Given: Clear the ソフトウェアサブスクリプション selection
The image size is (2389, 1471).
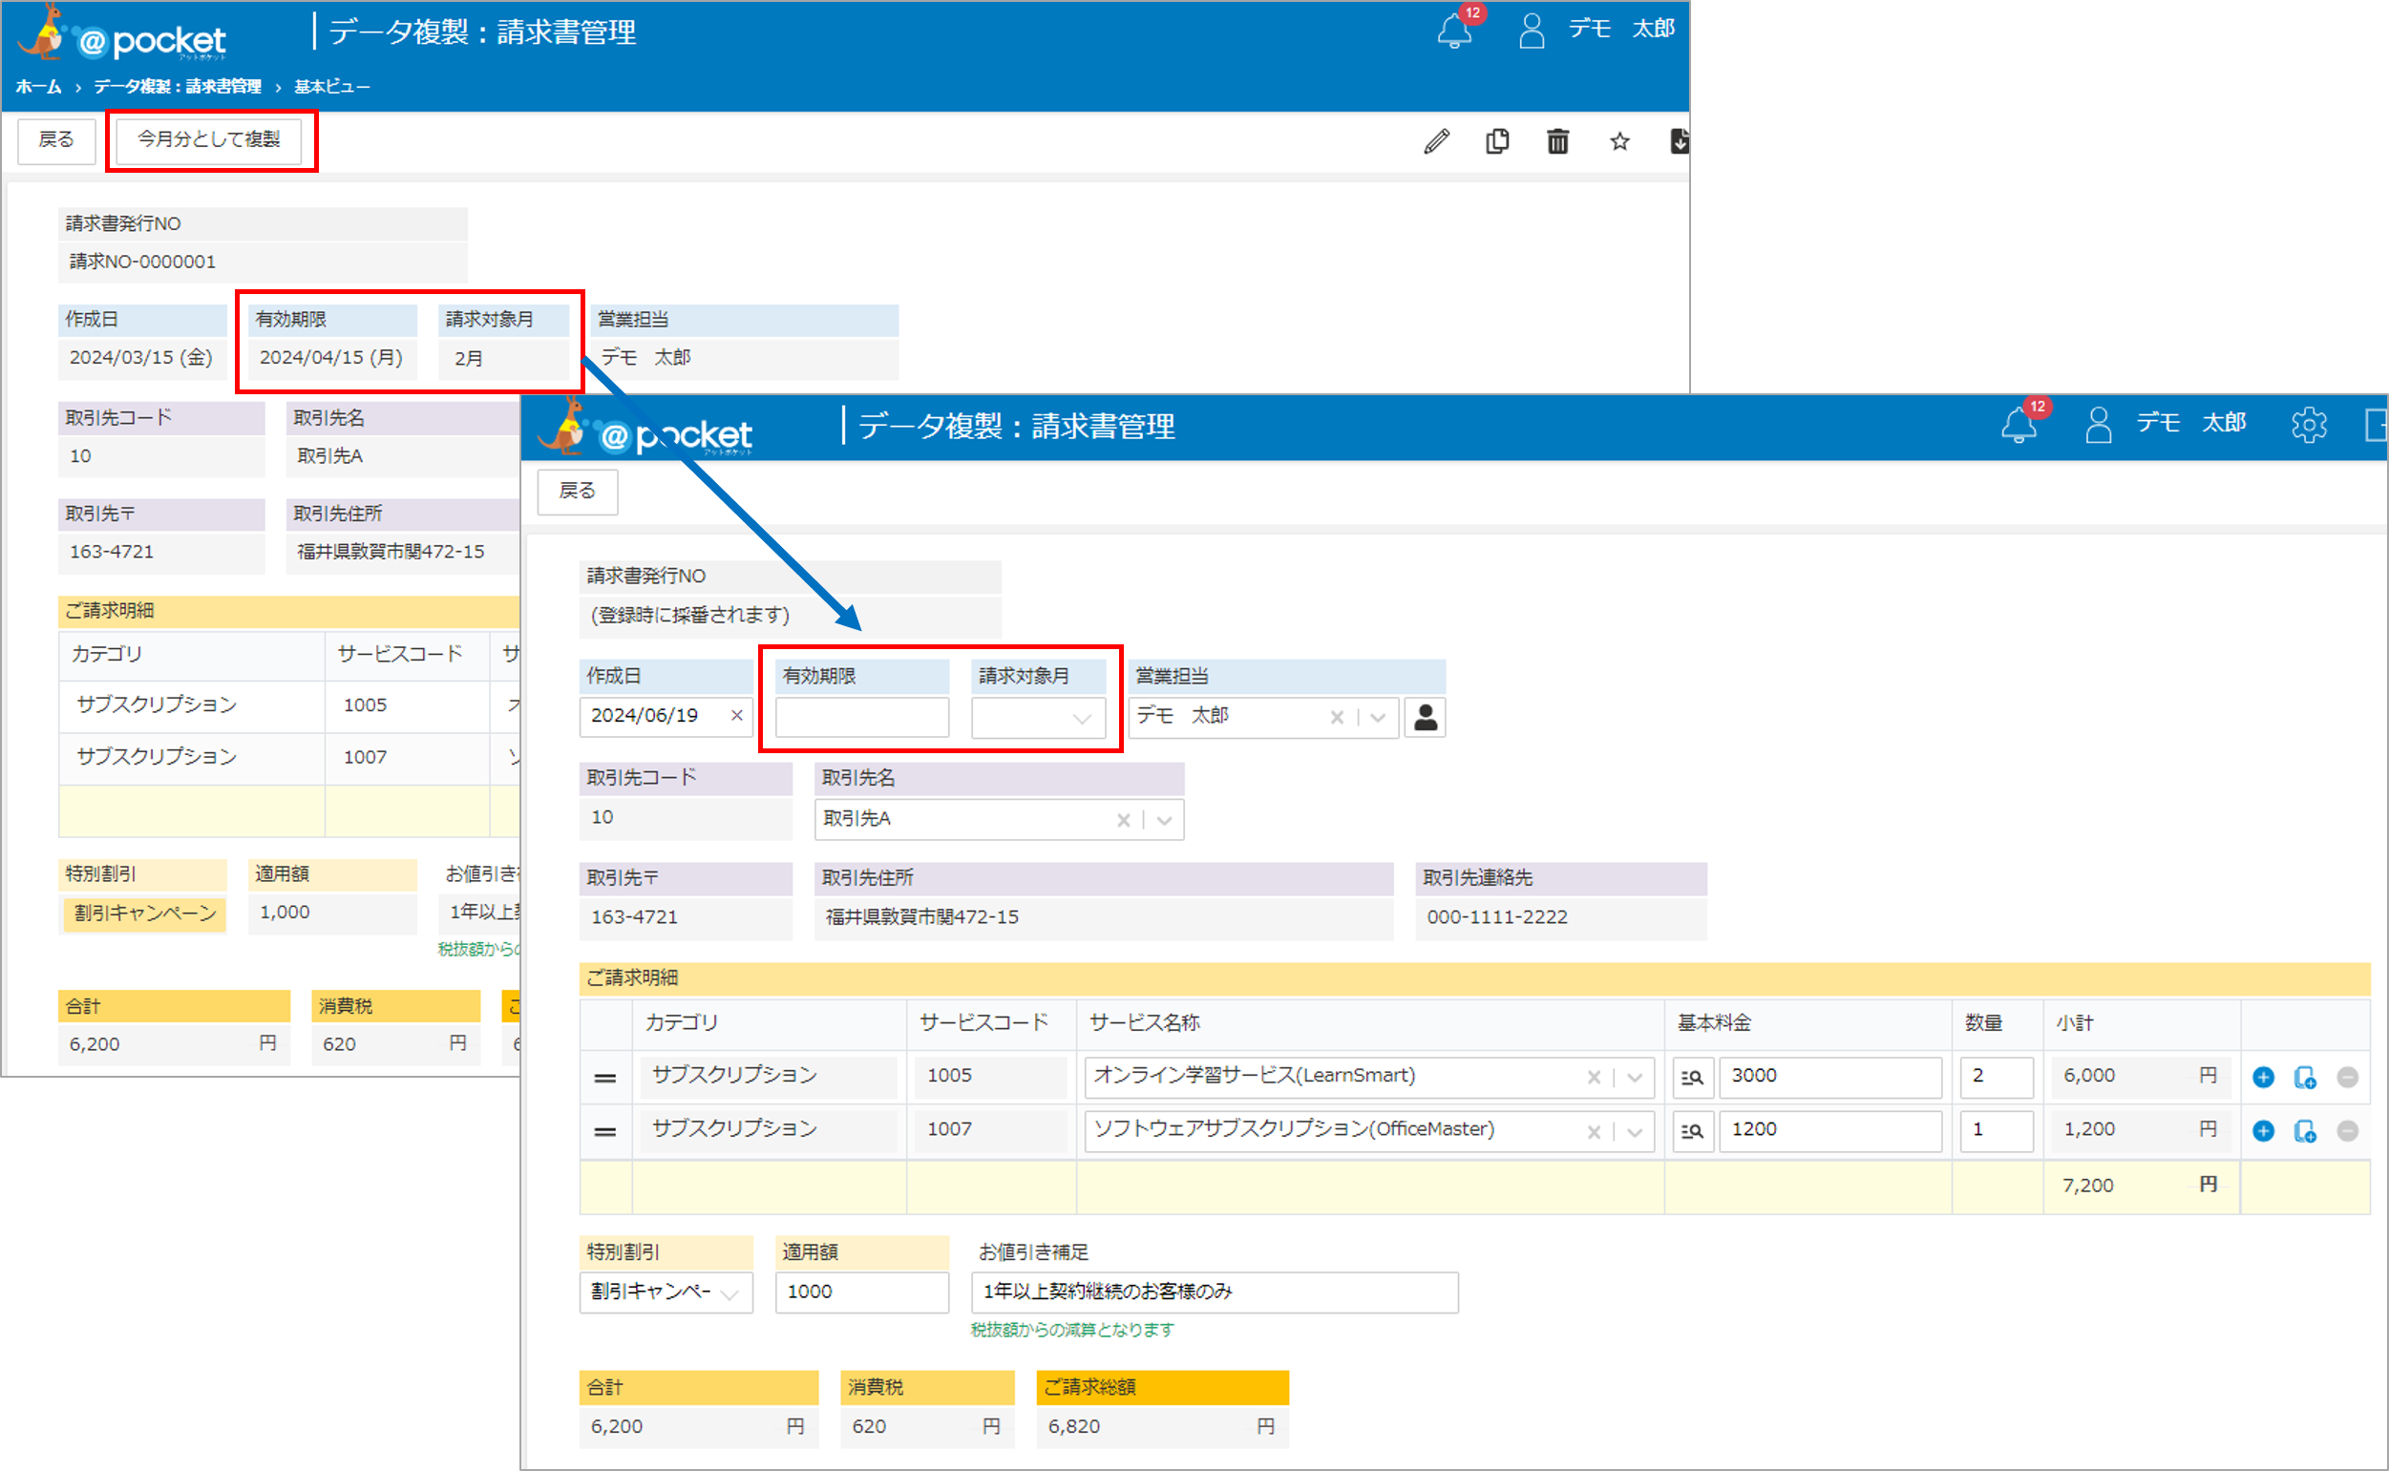Looking at the screenshot, I should coord(1594,1131).
